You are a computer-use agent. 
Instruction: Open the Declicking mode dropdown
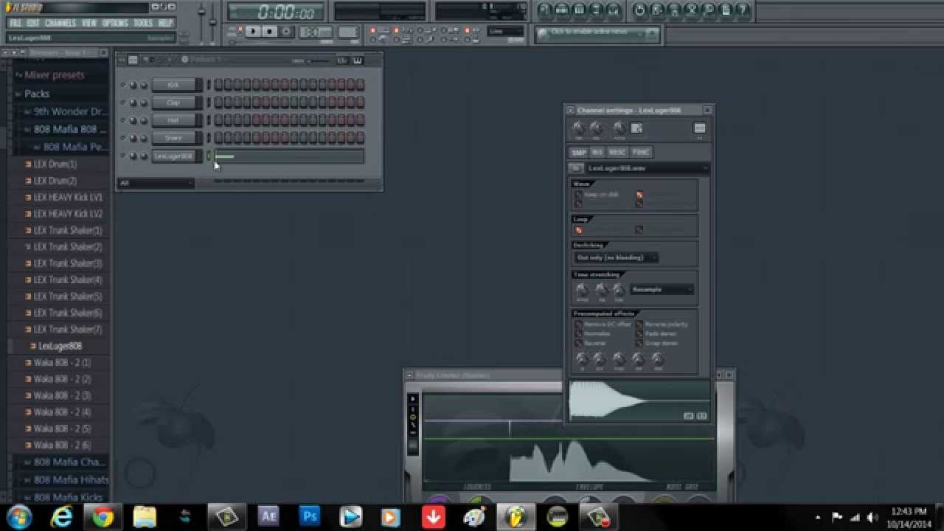tap(616, 257)
